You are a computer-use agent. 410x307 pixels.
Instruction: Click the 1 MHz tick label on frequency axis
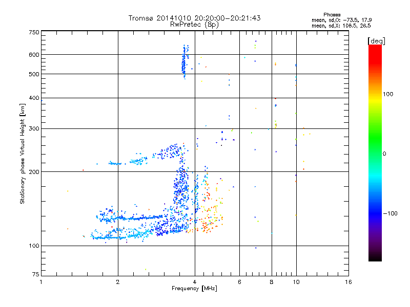pos(41,282)
